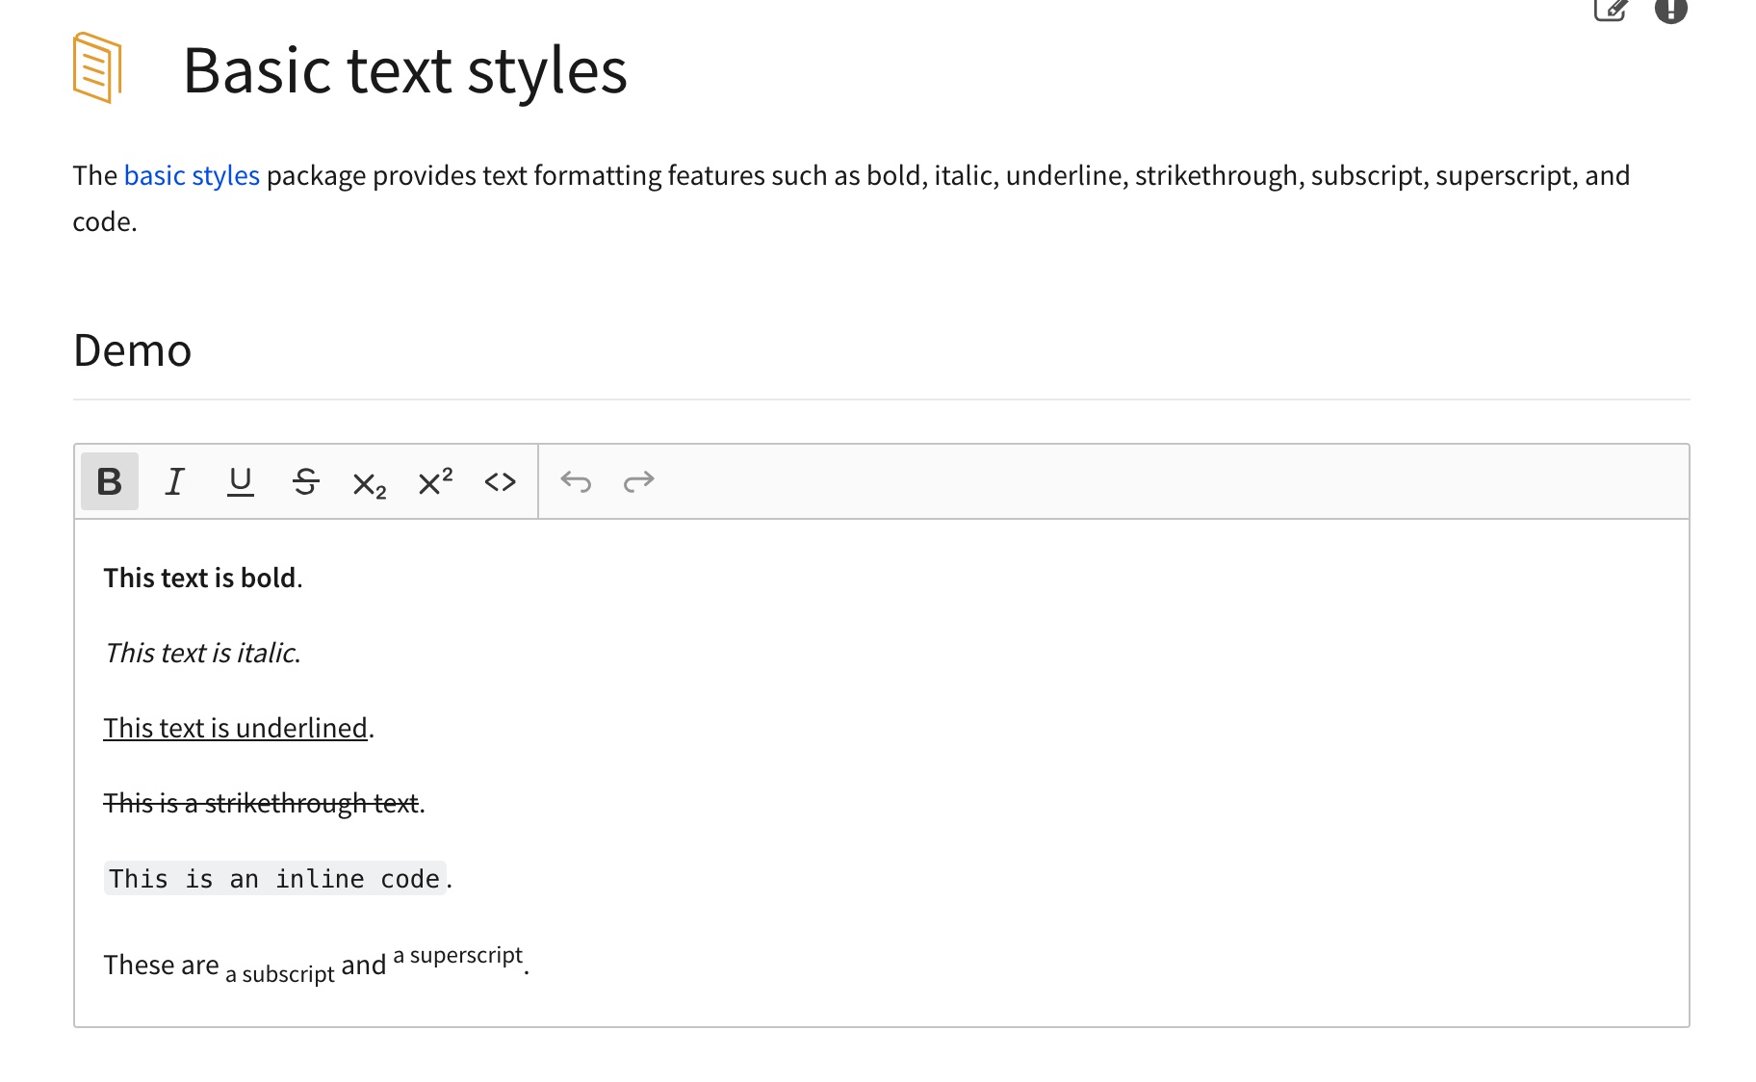
Task: Select the strikethrough formatting icon
Action: 305,481
